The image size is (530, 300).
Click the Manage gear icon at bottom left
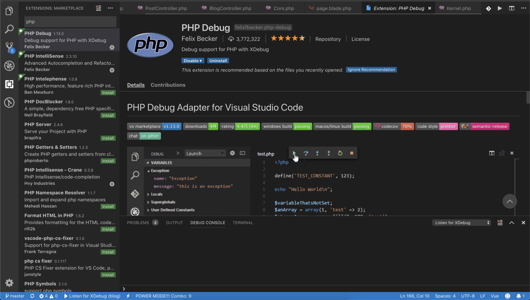pyautogui.click(x=9, y=283)
